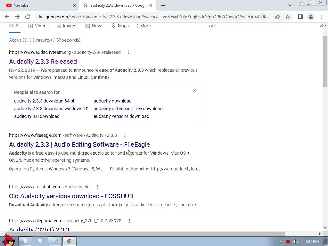The height and width of the screenshot is (246, 328).
Task: Share this page icon in address bar
Action: click(x=277, y=17)
